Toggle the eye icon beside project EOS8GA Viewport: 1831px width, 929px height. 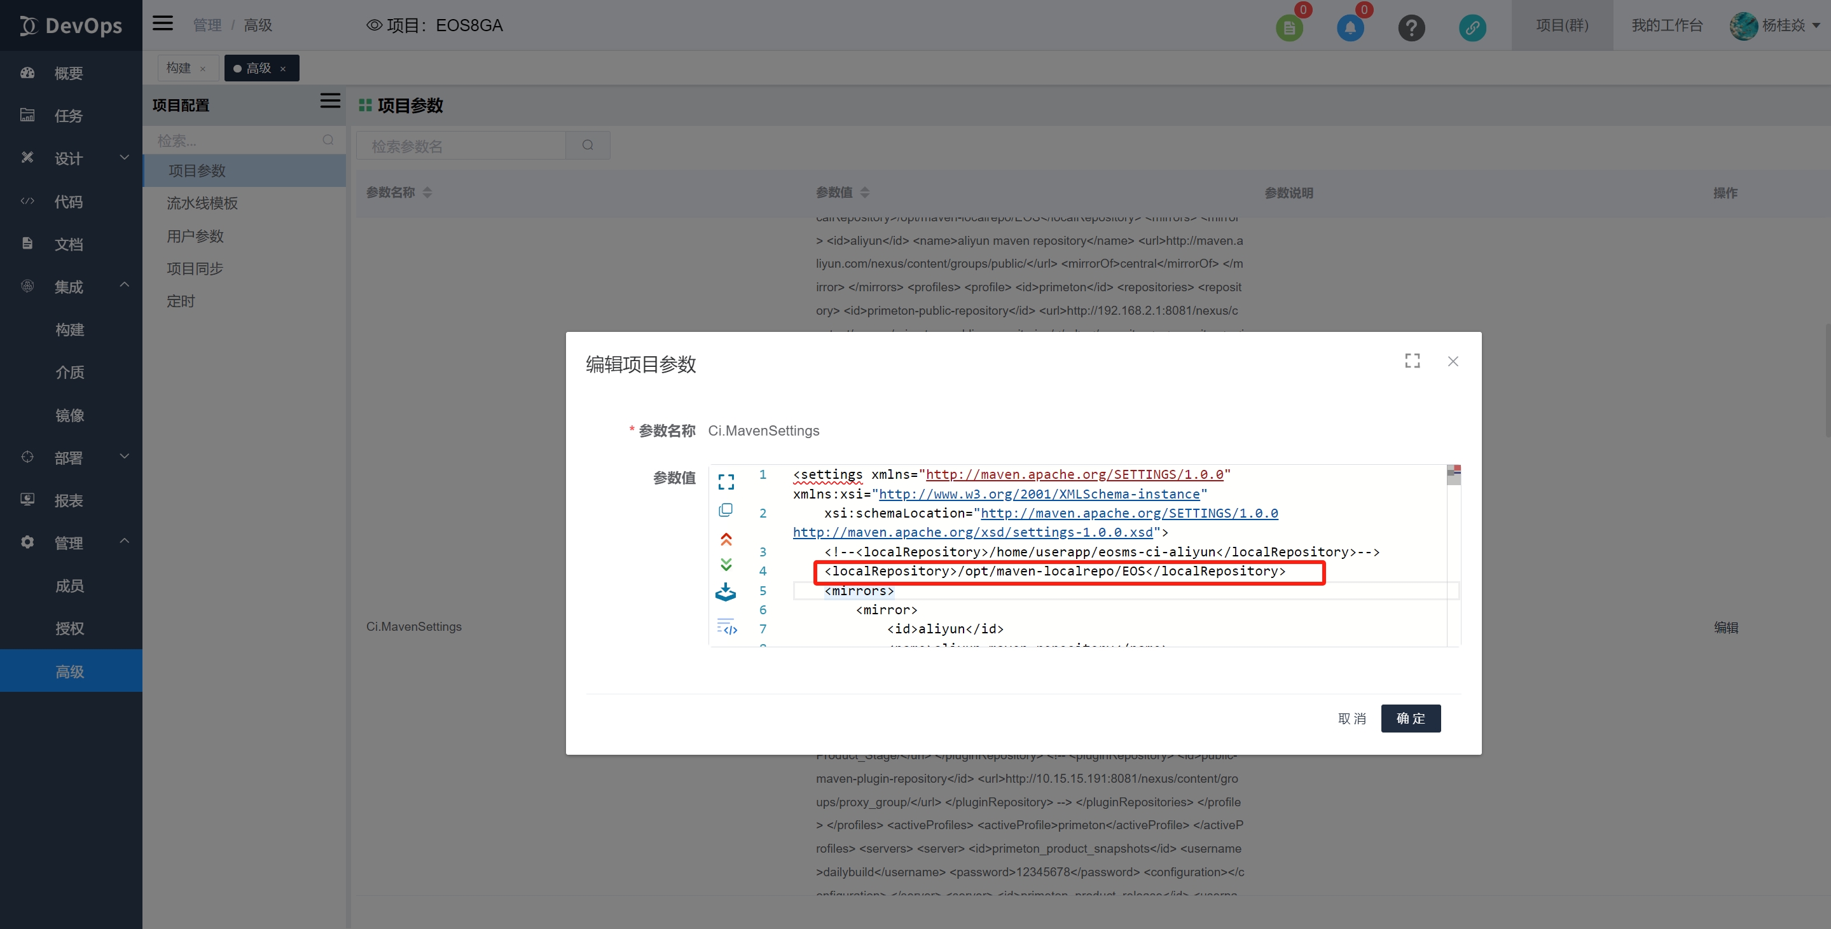click(x=374, y=25)
